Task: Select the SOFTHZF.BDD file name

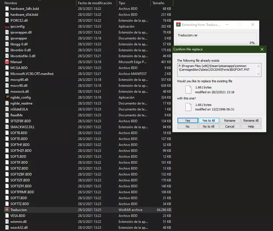Action: (21, 151)
